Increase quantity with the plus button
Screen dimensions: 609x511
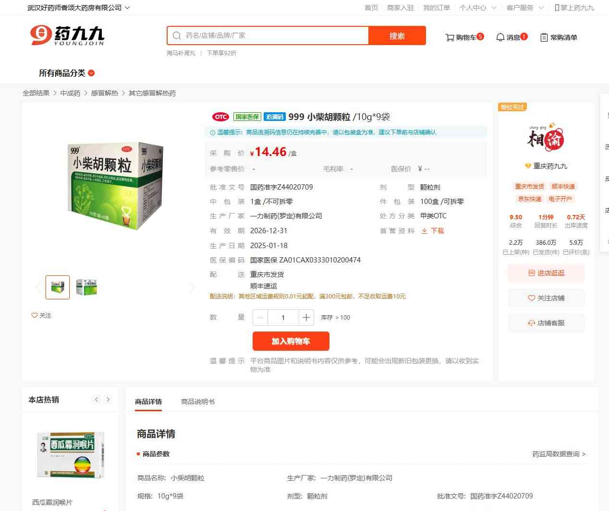point(306,318)
